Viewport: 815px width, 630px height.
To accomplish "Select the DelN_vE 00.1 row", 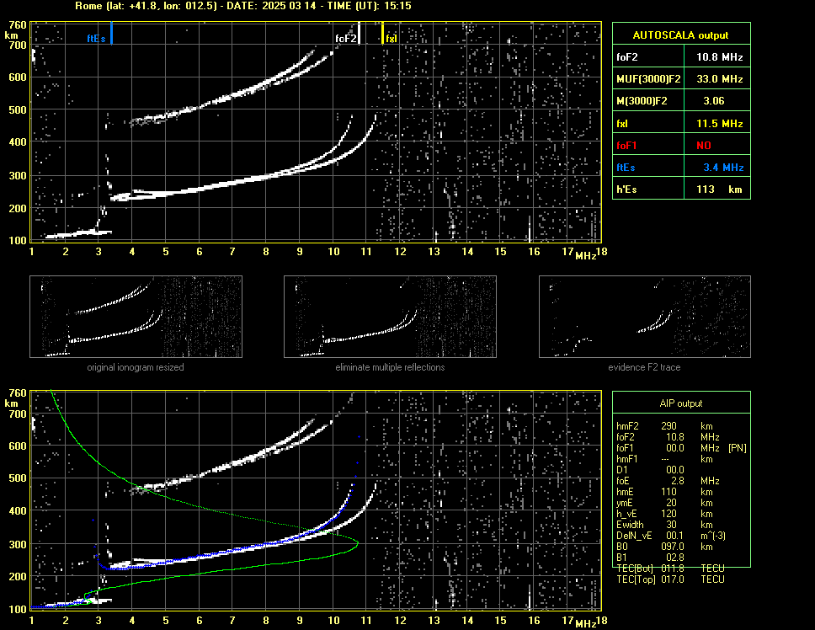I will 671,536.
